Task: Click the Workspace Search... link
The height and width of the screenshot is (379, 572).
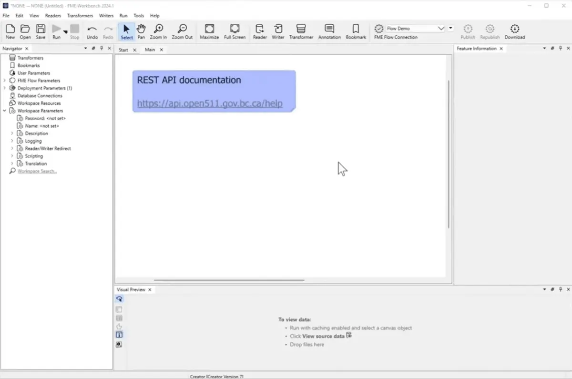Action: pos(37,171)
